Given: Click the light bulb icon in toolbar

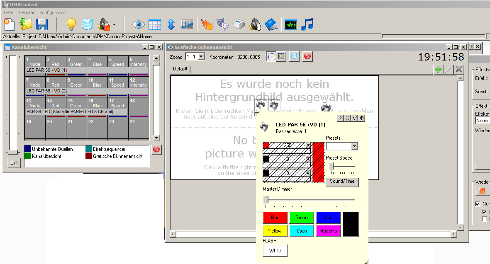Looking at the screenshot, I should point(71,24).
